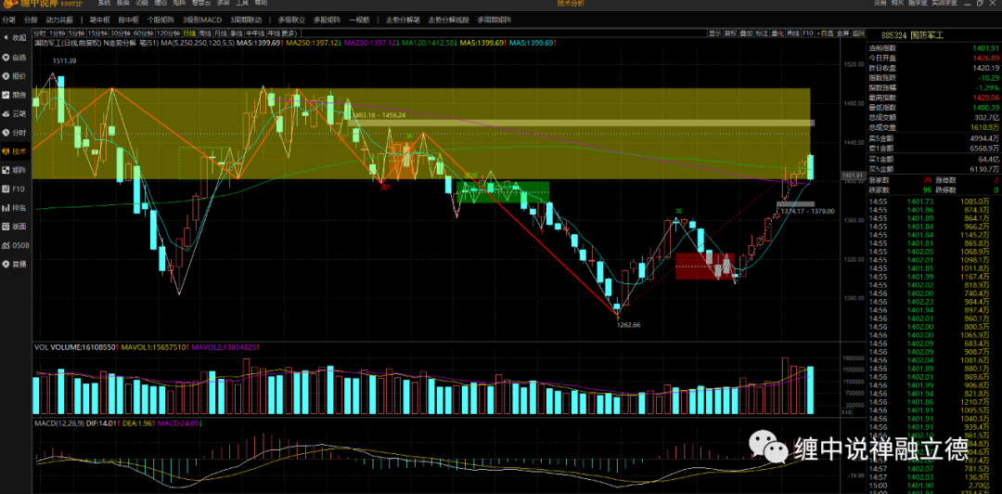Open the 0508 sidebar icon
Screen dimensions: 1002x494
[15, 245]
